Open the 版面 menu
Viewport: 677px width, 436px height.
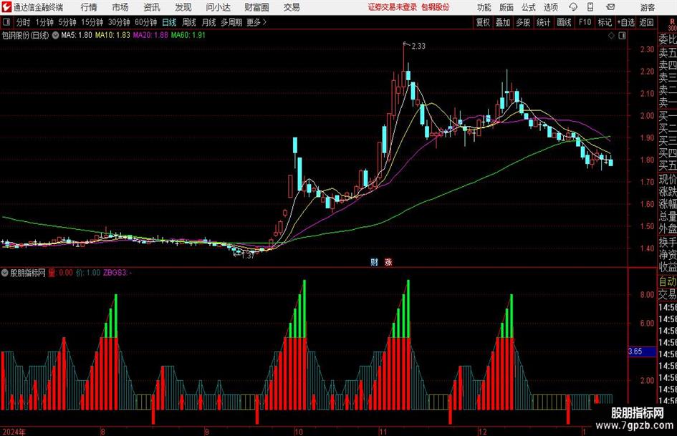click(x=506, y=7)
